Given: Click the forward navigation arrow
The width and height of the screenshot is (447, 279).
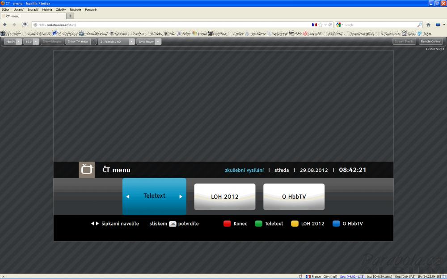Looking at the screenshot, I should coord(14,25).
